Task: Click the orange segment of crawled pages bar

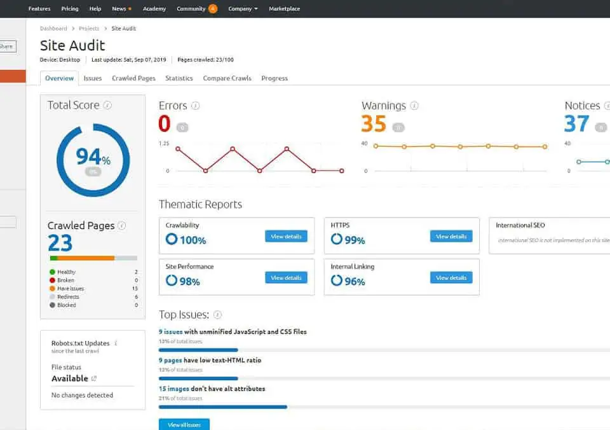Action: (x=86, y=258)
